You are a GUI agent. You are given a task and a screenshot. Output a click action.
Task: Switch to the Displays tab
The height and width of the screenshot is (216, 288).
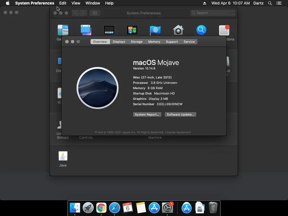(x=119, y=42)
